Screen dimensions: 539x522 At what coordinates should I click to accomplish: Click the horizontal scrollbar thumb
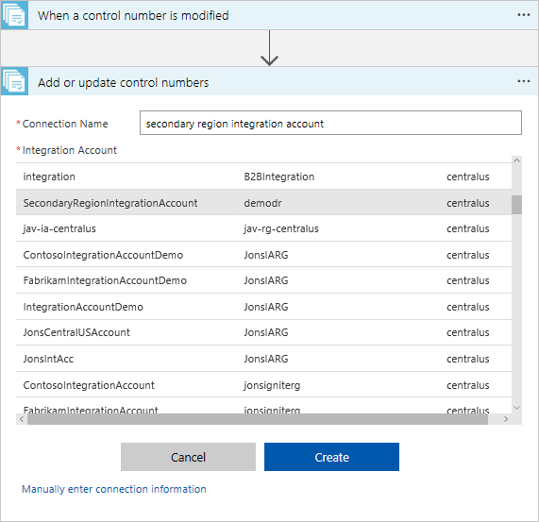pyautogui.click(x=258, y=419)
